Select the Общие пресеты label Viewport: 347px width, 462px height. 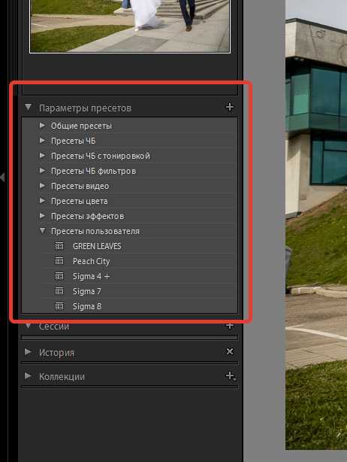(81, 126)
